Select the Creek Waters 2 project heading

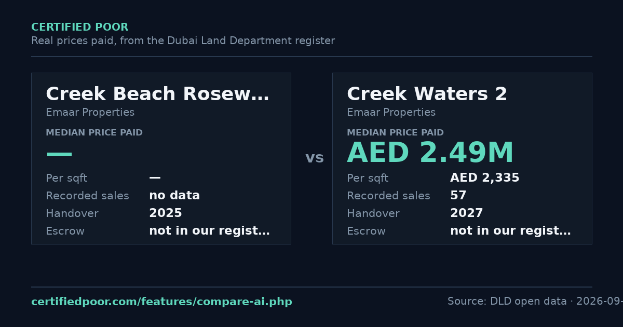click(427, 94)
